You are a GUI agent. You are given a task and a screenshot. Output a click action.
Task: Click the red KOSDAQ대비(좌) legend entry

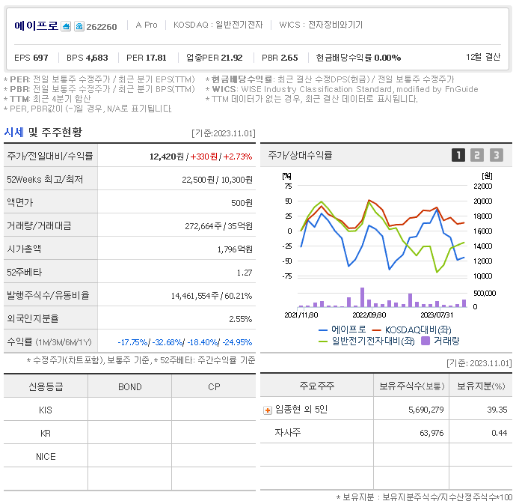[x=411, y=330]
